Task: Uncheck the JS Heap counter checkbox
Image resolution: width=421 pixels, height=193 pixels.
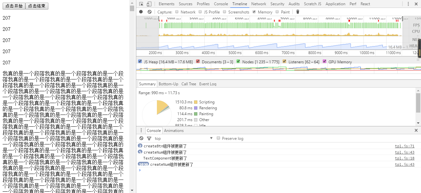Action: click(140, 61)
